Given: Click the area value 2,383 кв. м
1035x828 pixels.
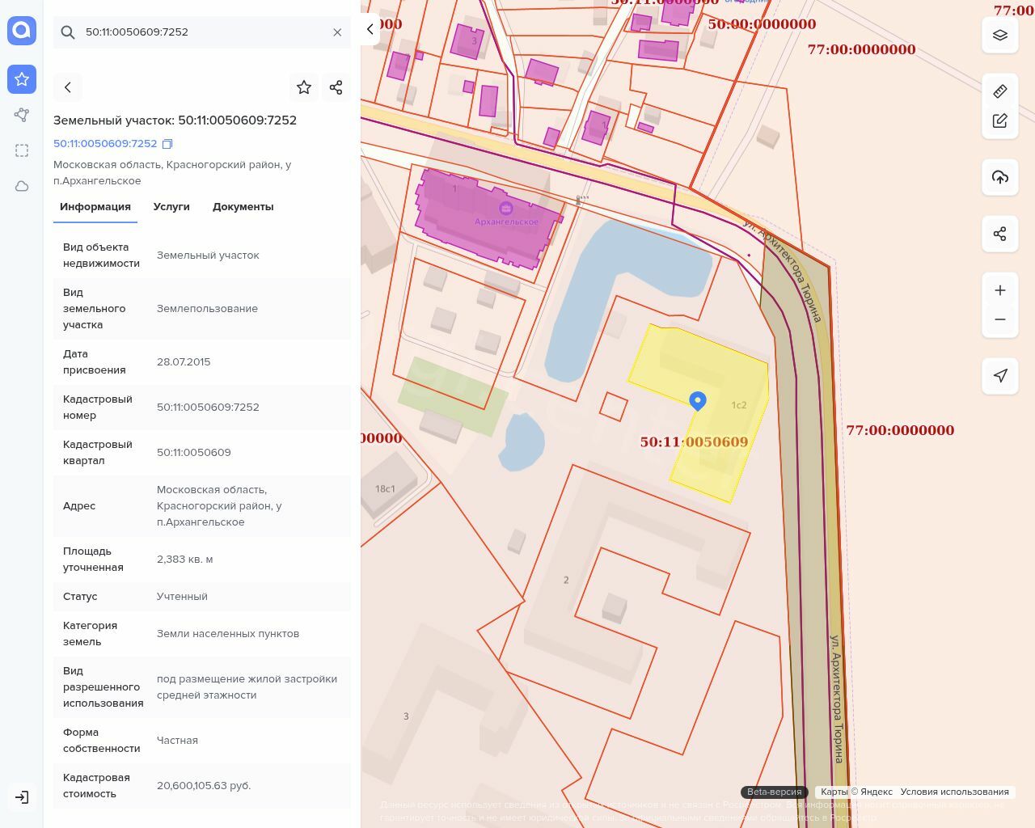Looking at the screenshot, I should click(185, 560).
